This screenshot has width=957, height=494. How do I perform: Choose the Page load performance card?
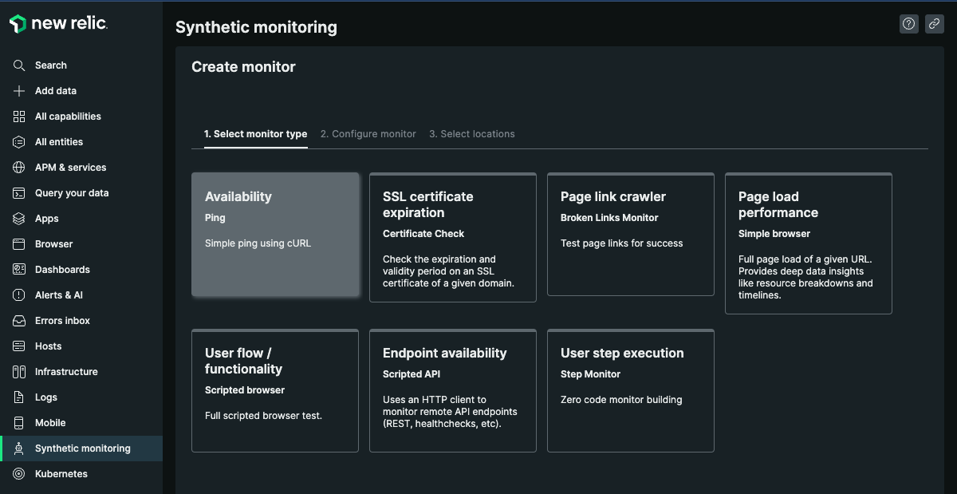tap(808, 243)
